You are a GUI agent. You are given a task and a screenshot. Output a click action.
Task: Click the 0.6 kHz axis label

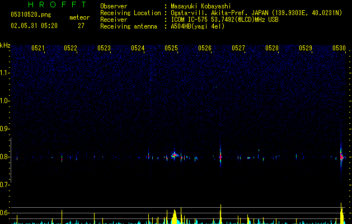5,213
